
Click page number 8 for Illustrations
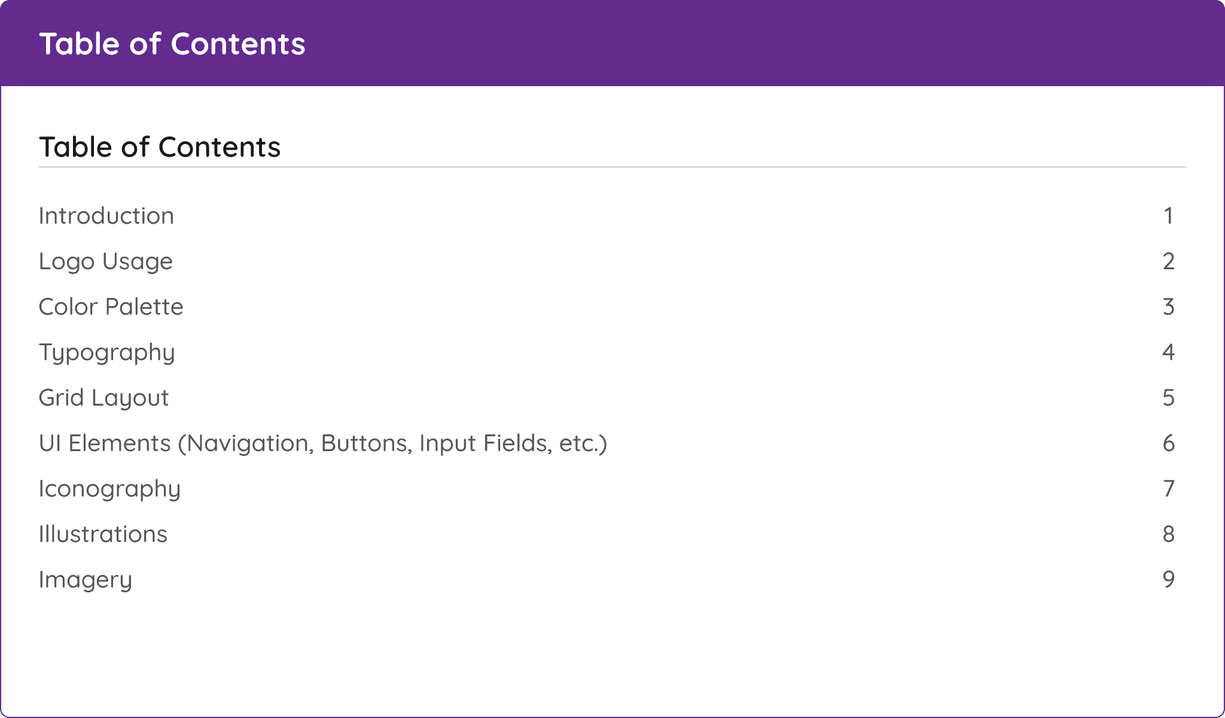(1168, 534)
